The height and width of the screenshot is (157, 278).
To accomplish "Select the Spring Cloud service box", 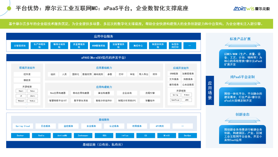I will pos(23,126).
